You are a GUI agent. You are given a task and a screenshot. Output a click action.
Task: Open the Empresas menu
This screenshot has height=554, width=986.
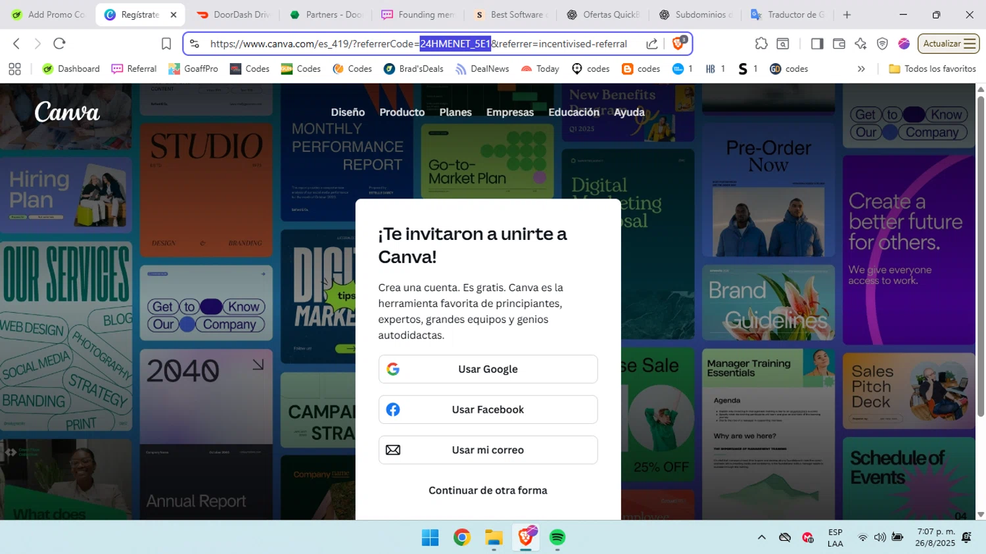click(510, 112)
